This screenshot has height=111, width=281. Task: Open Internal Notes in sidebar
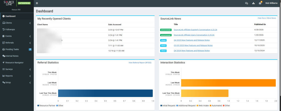tap(17, 56)
